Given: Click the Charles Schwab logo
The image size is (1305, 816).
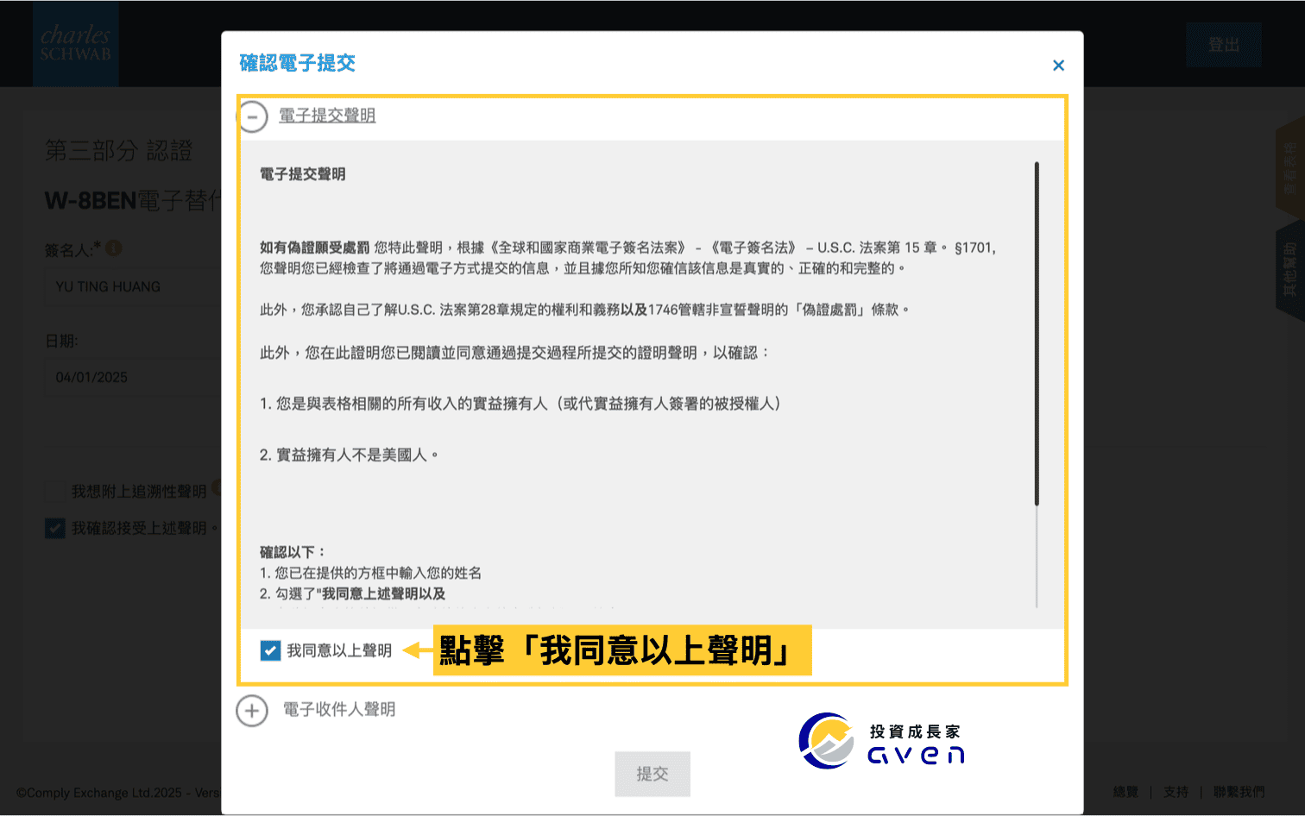Looking at the screenshot, I should (76, 44).
